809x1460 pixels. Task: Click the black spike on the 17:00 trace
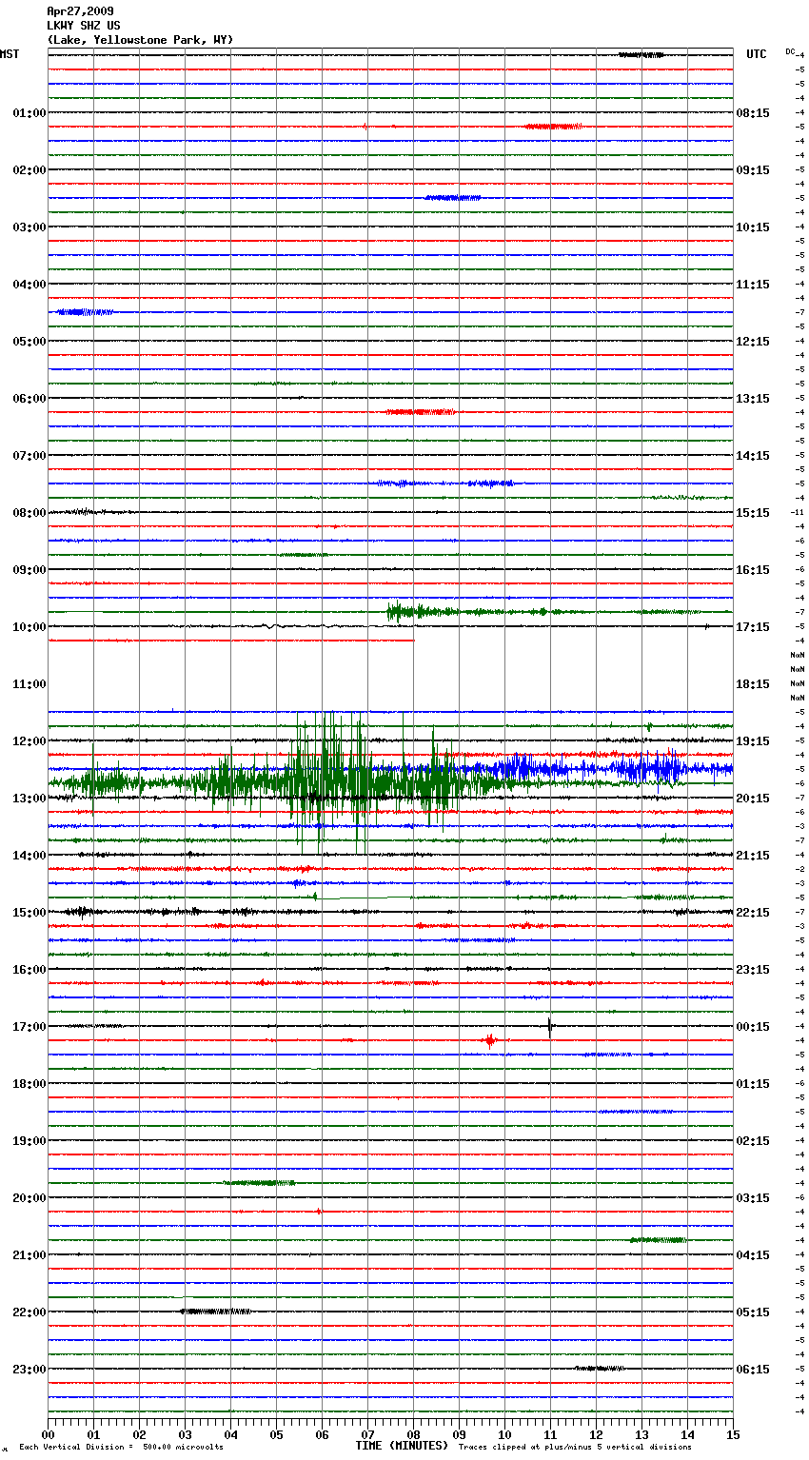pos(550,1026)
